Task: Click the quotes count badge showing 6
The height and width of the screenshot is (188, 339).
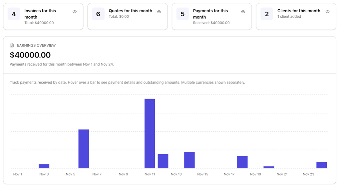Action: pos(98,14)
